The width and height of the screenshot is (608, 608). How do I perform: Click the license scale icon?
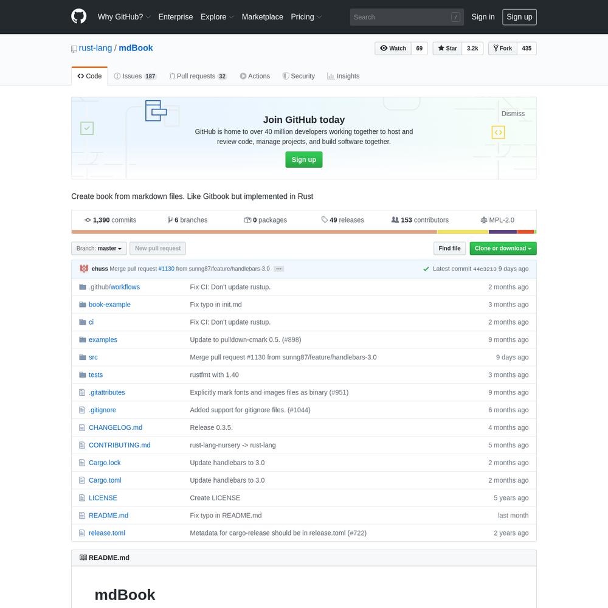click(x=483, y=220)
